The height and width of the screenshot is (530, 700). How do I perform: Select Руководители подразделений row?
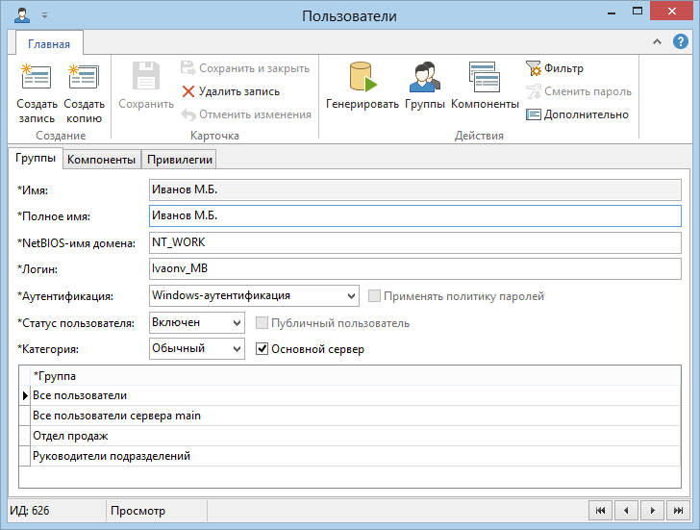pos(356,456)
